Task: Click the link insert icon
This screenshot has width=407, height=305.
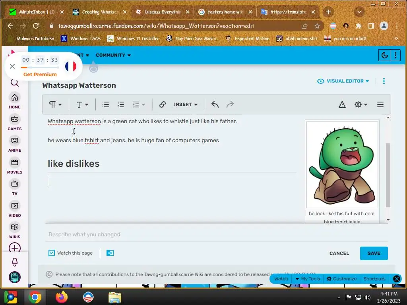Action: click(163, 104)
